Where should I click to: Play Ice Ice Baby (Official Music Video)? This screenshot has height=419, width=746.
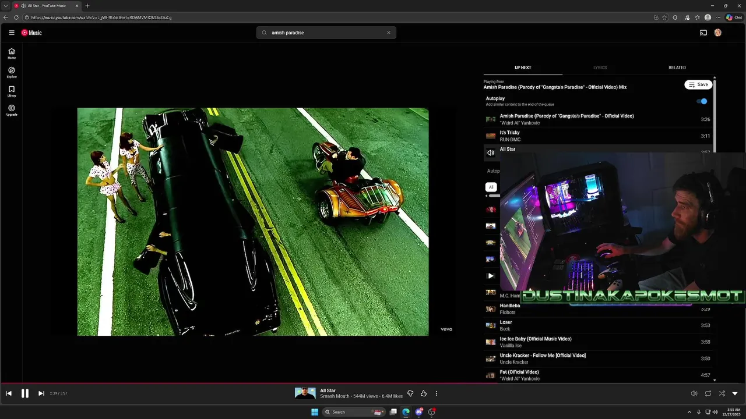click(x=598, y=342)
